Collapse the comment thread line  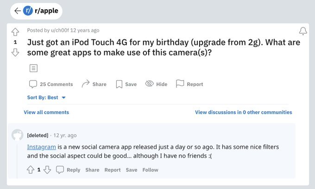click(x=17, y=159)
